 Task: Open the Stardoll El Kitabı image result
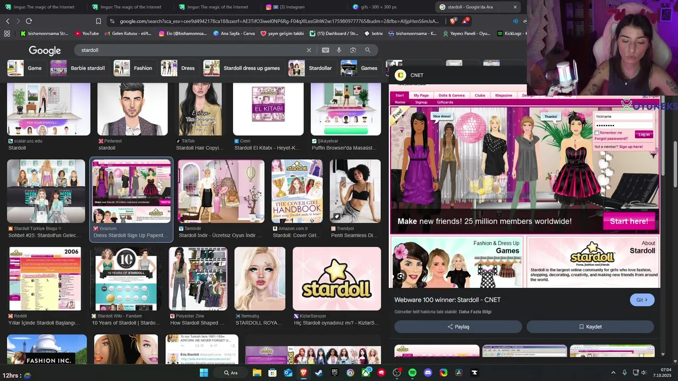(x=269, y=109)
